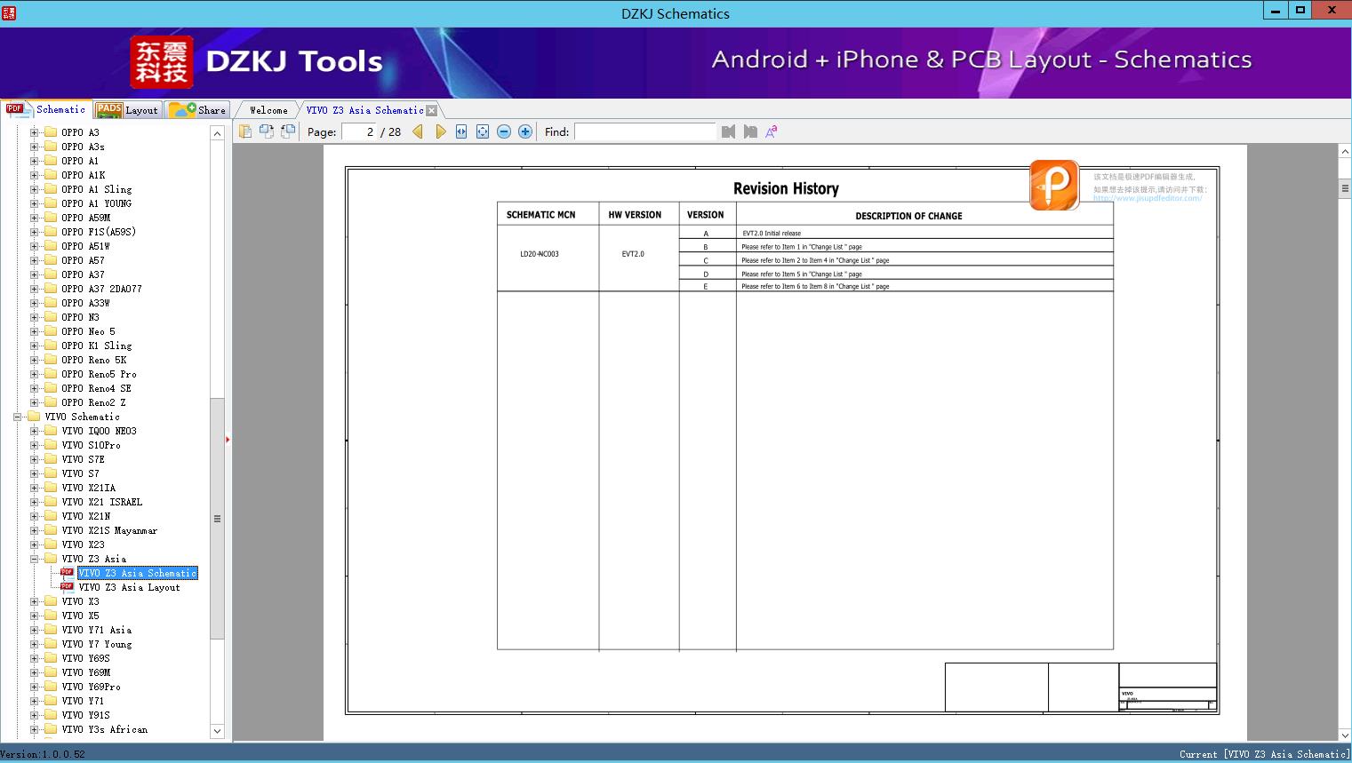Click the VIVO X5 folder icon
The image size is (1352, 763).
[x=51, y=616]
